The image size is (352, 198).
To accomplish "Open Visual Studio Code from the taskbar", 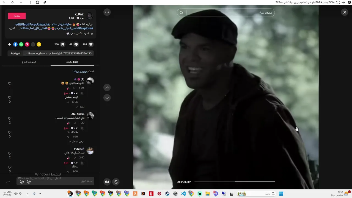I will pos(183,194).
